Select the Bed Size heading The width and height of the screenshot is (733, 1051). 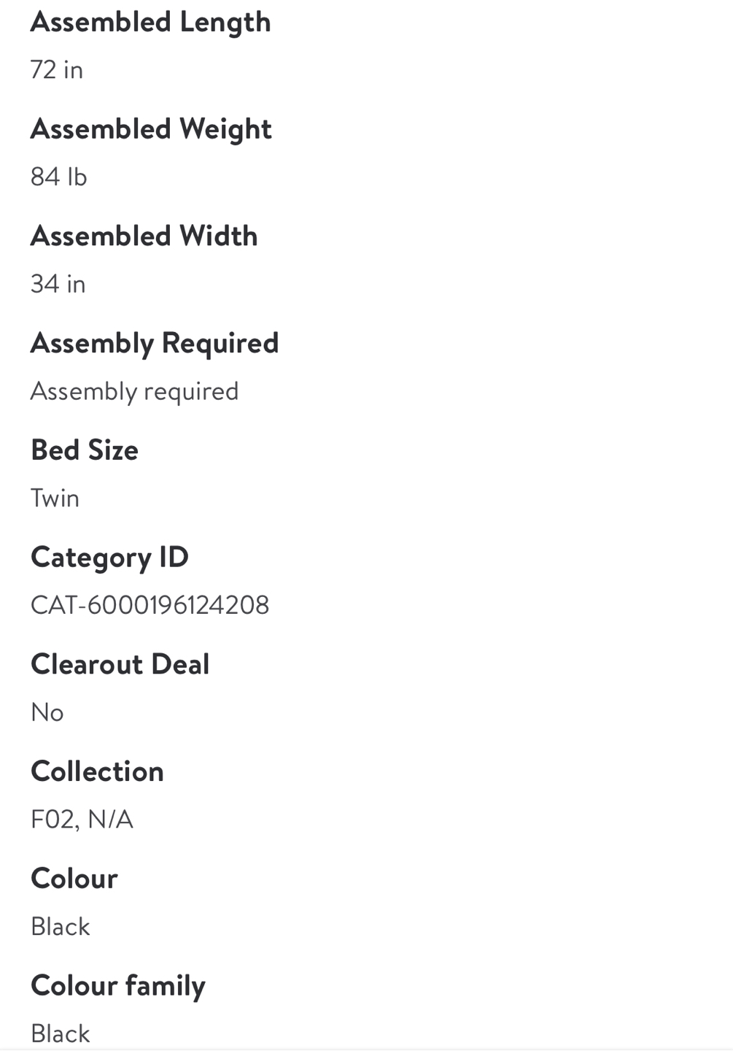click(85, 450)
